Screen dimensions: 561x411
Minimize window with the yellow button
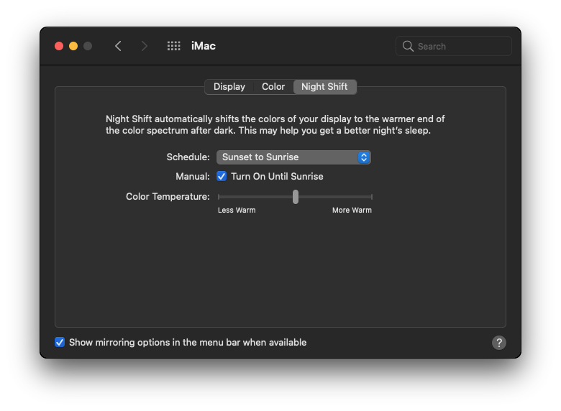click(x=73, y=46)
